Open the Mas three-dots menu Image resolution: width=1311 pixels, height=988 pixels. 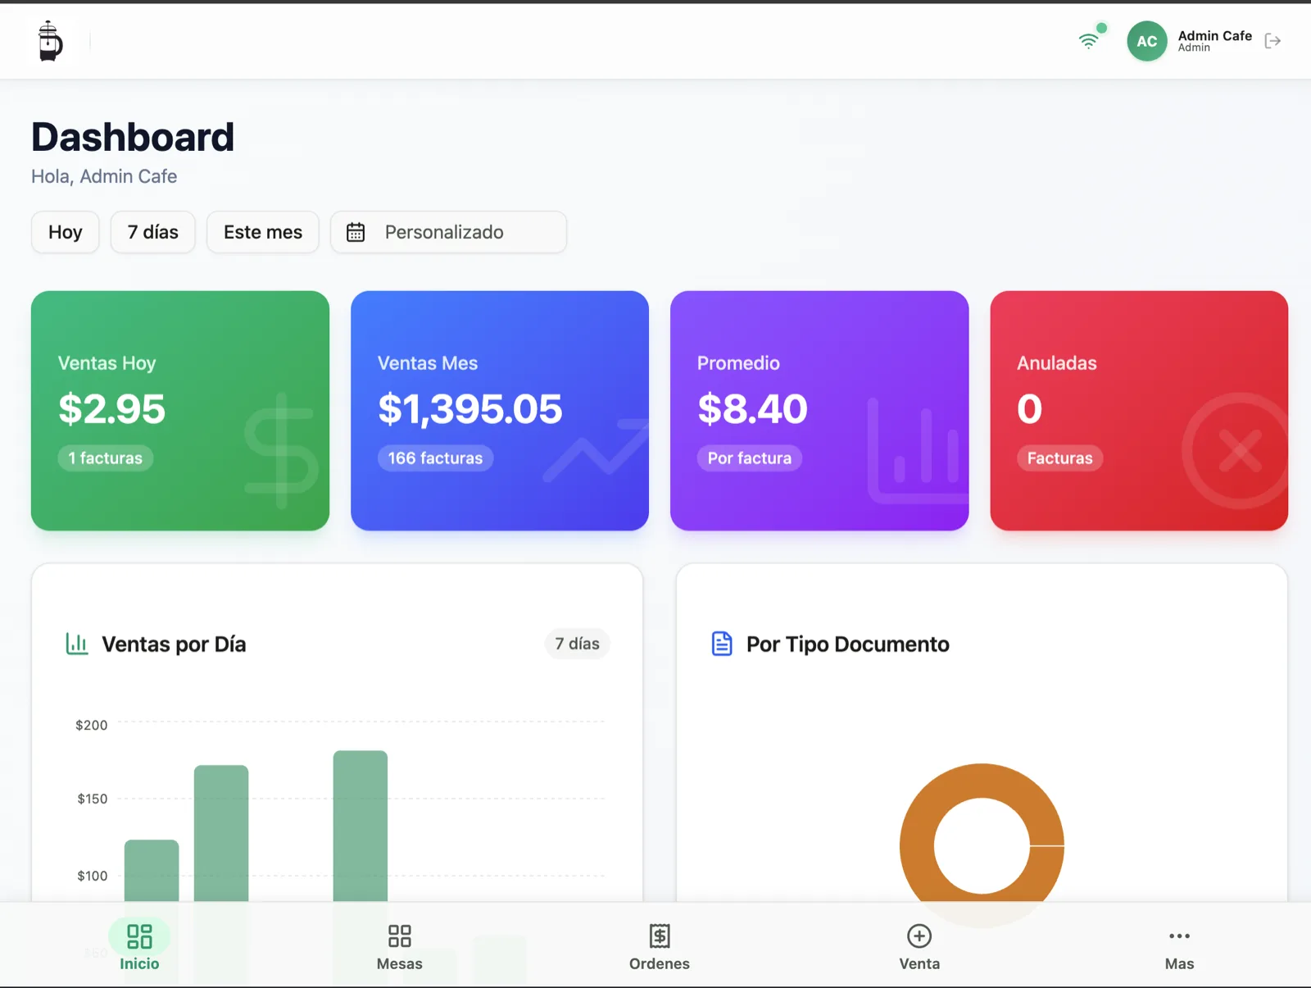[1179, 936]
